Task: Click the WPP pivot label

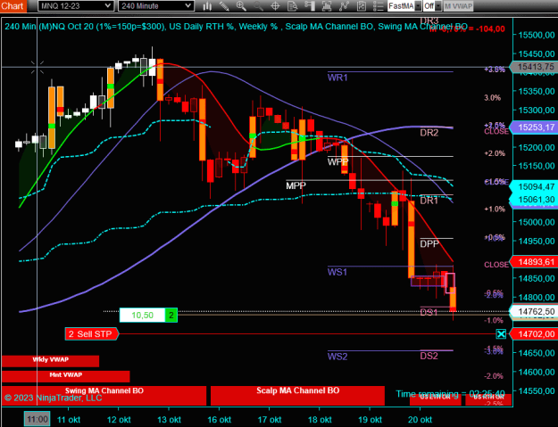Action: [x=337, y=162]
